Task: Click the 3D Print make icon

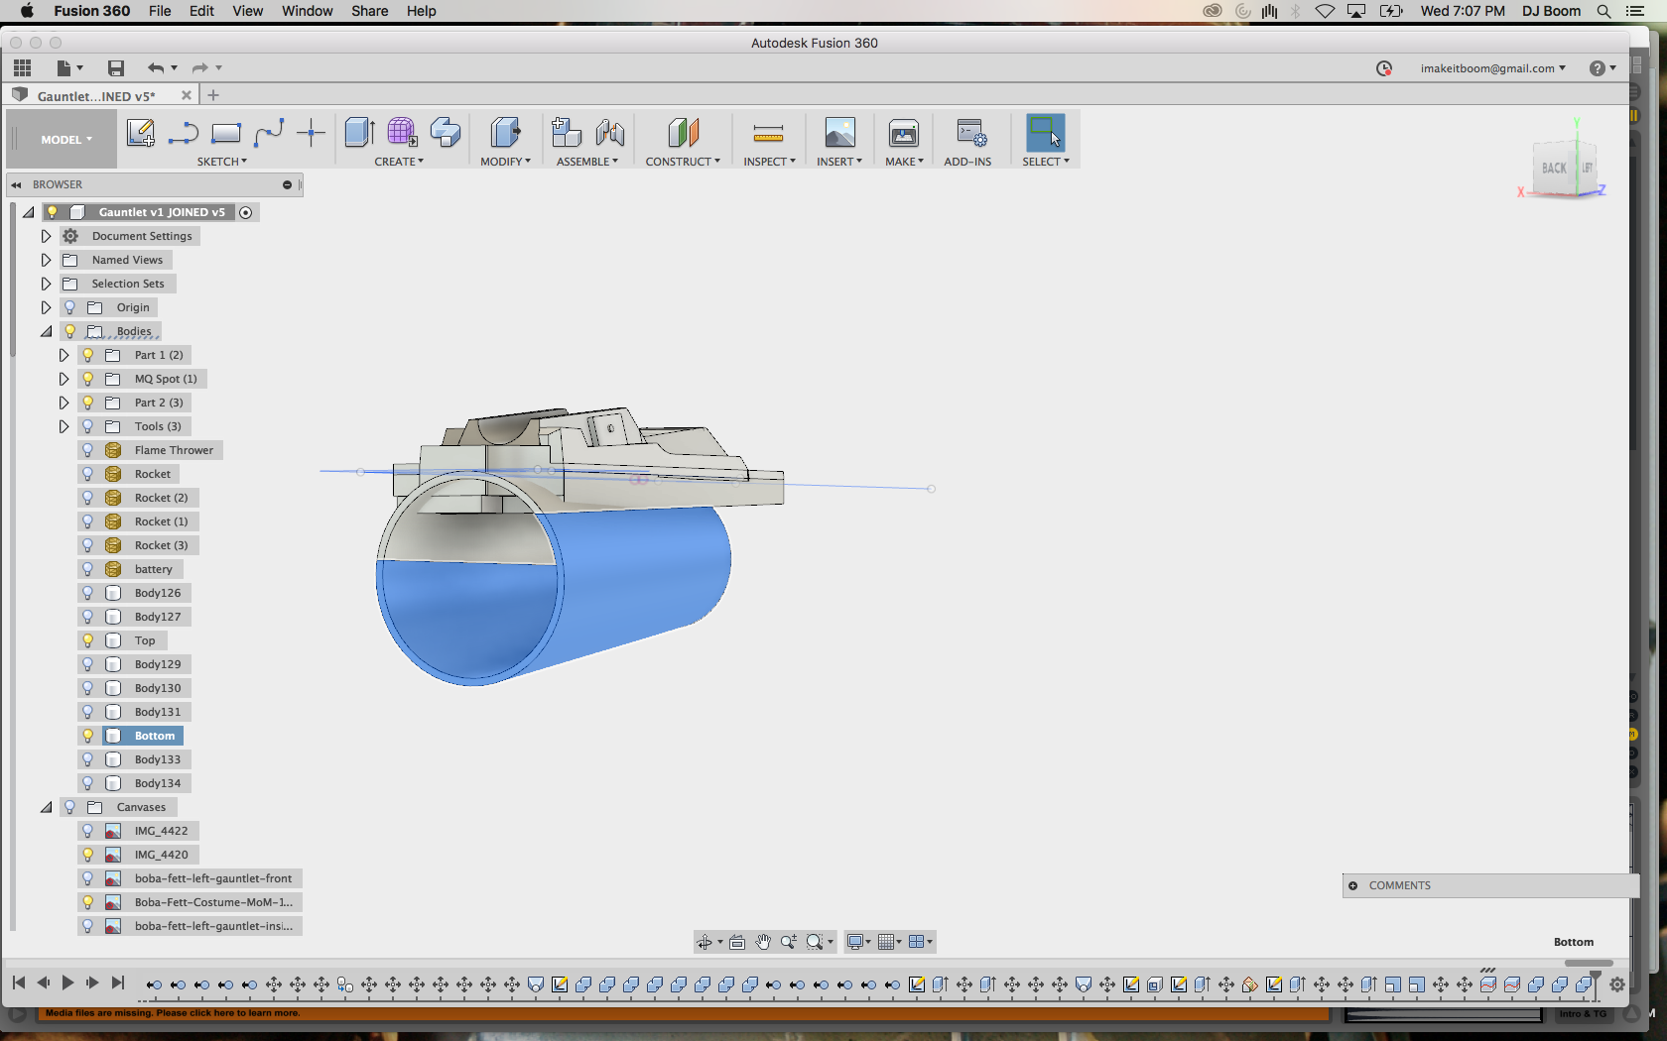Action: 904,133
